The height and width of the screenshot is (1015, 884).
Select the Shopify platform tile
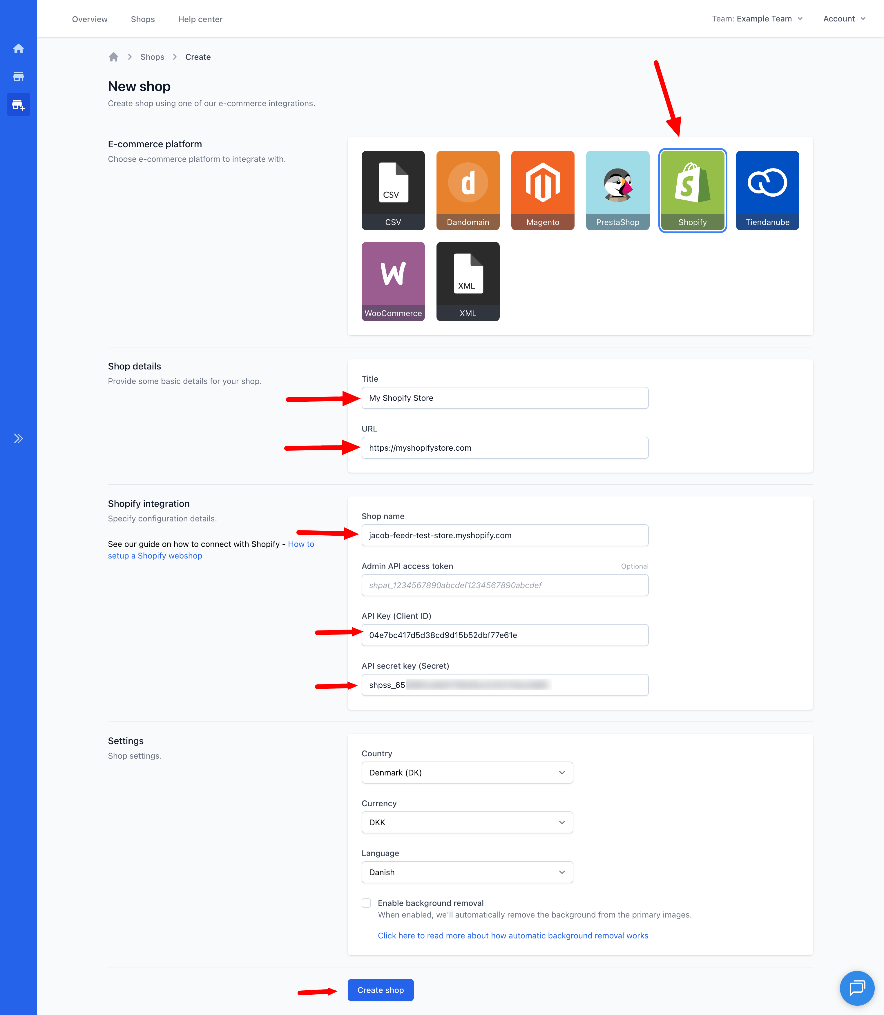click(x=692, y=190)
